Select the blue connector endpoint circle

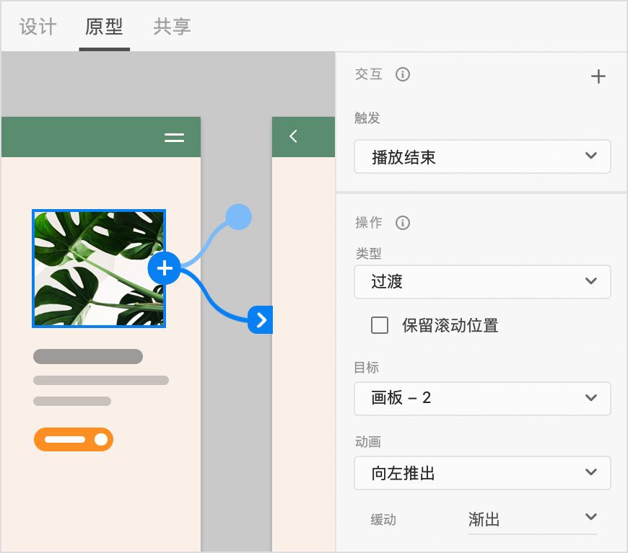click(239, 216)
